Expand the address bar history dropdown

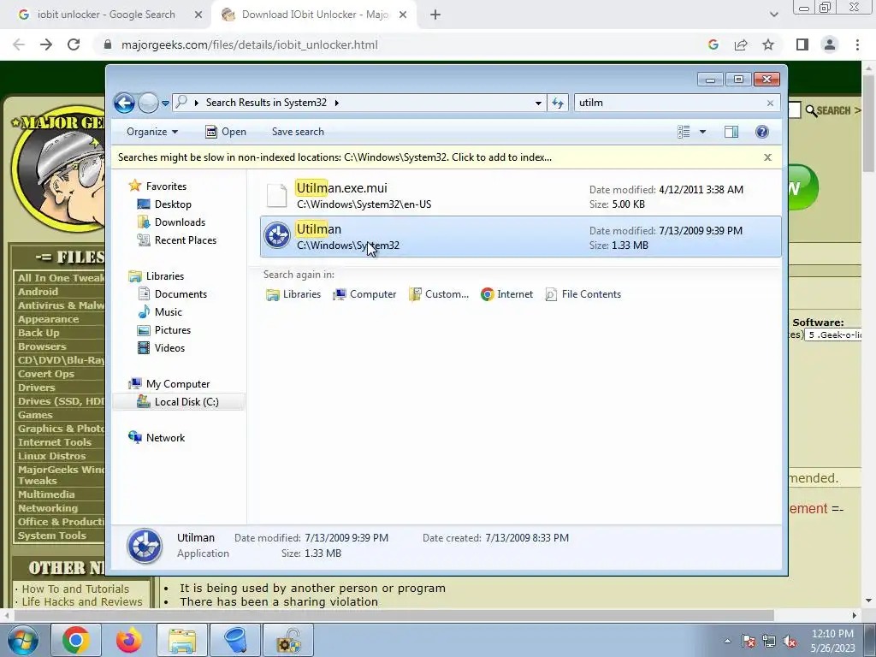click(x=538, y=103)
